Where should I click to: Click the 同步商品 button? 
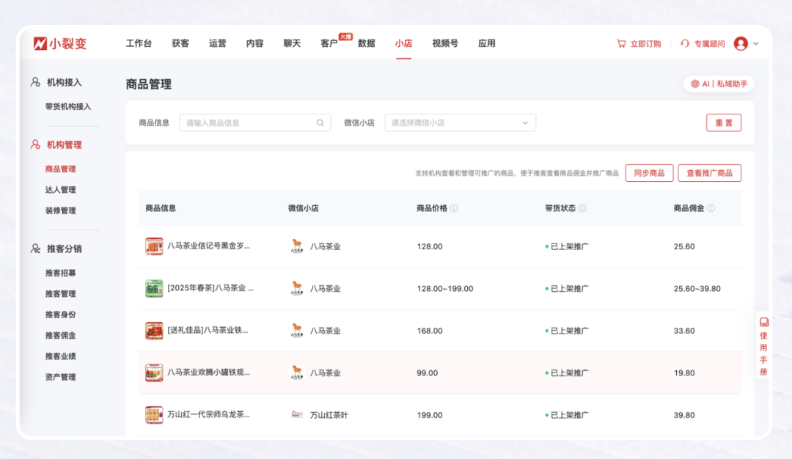click(649, 173)
